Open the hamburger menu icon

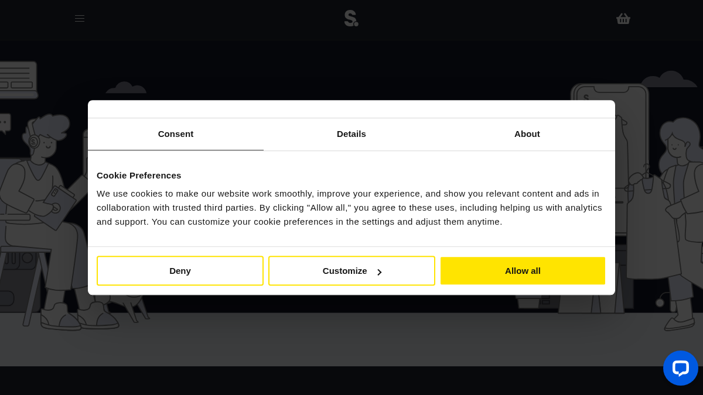[80, 19]
